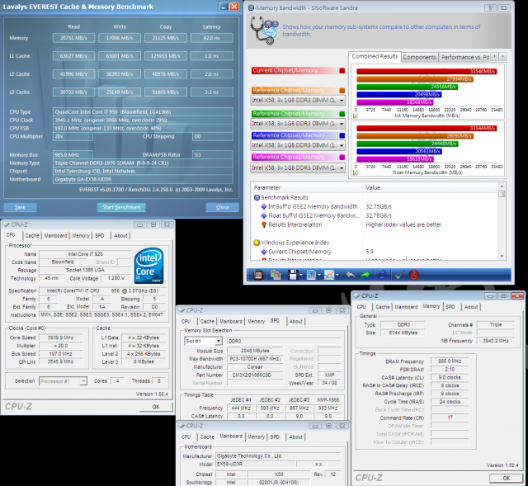Switch to Components tab in Sandra
This screenshot has width=528, height=486.
click(x=419, y=57)
